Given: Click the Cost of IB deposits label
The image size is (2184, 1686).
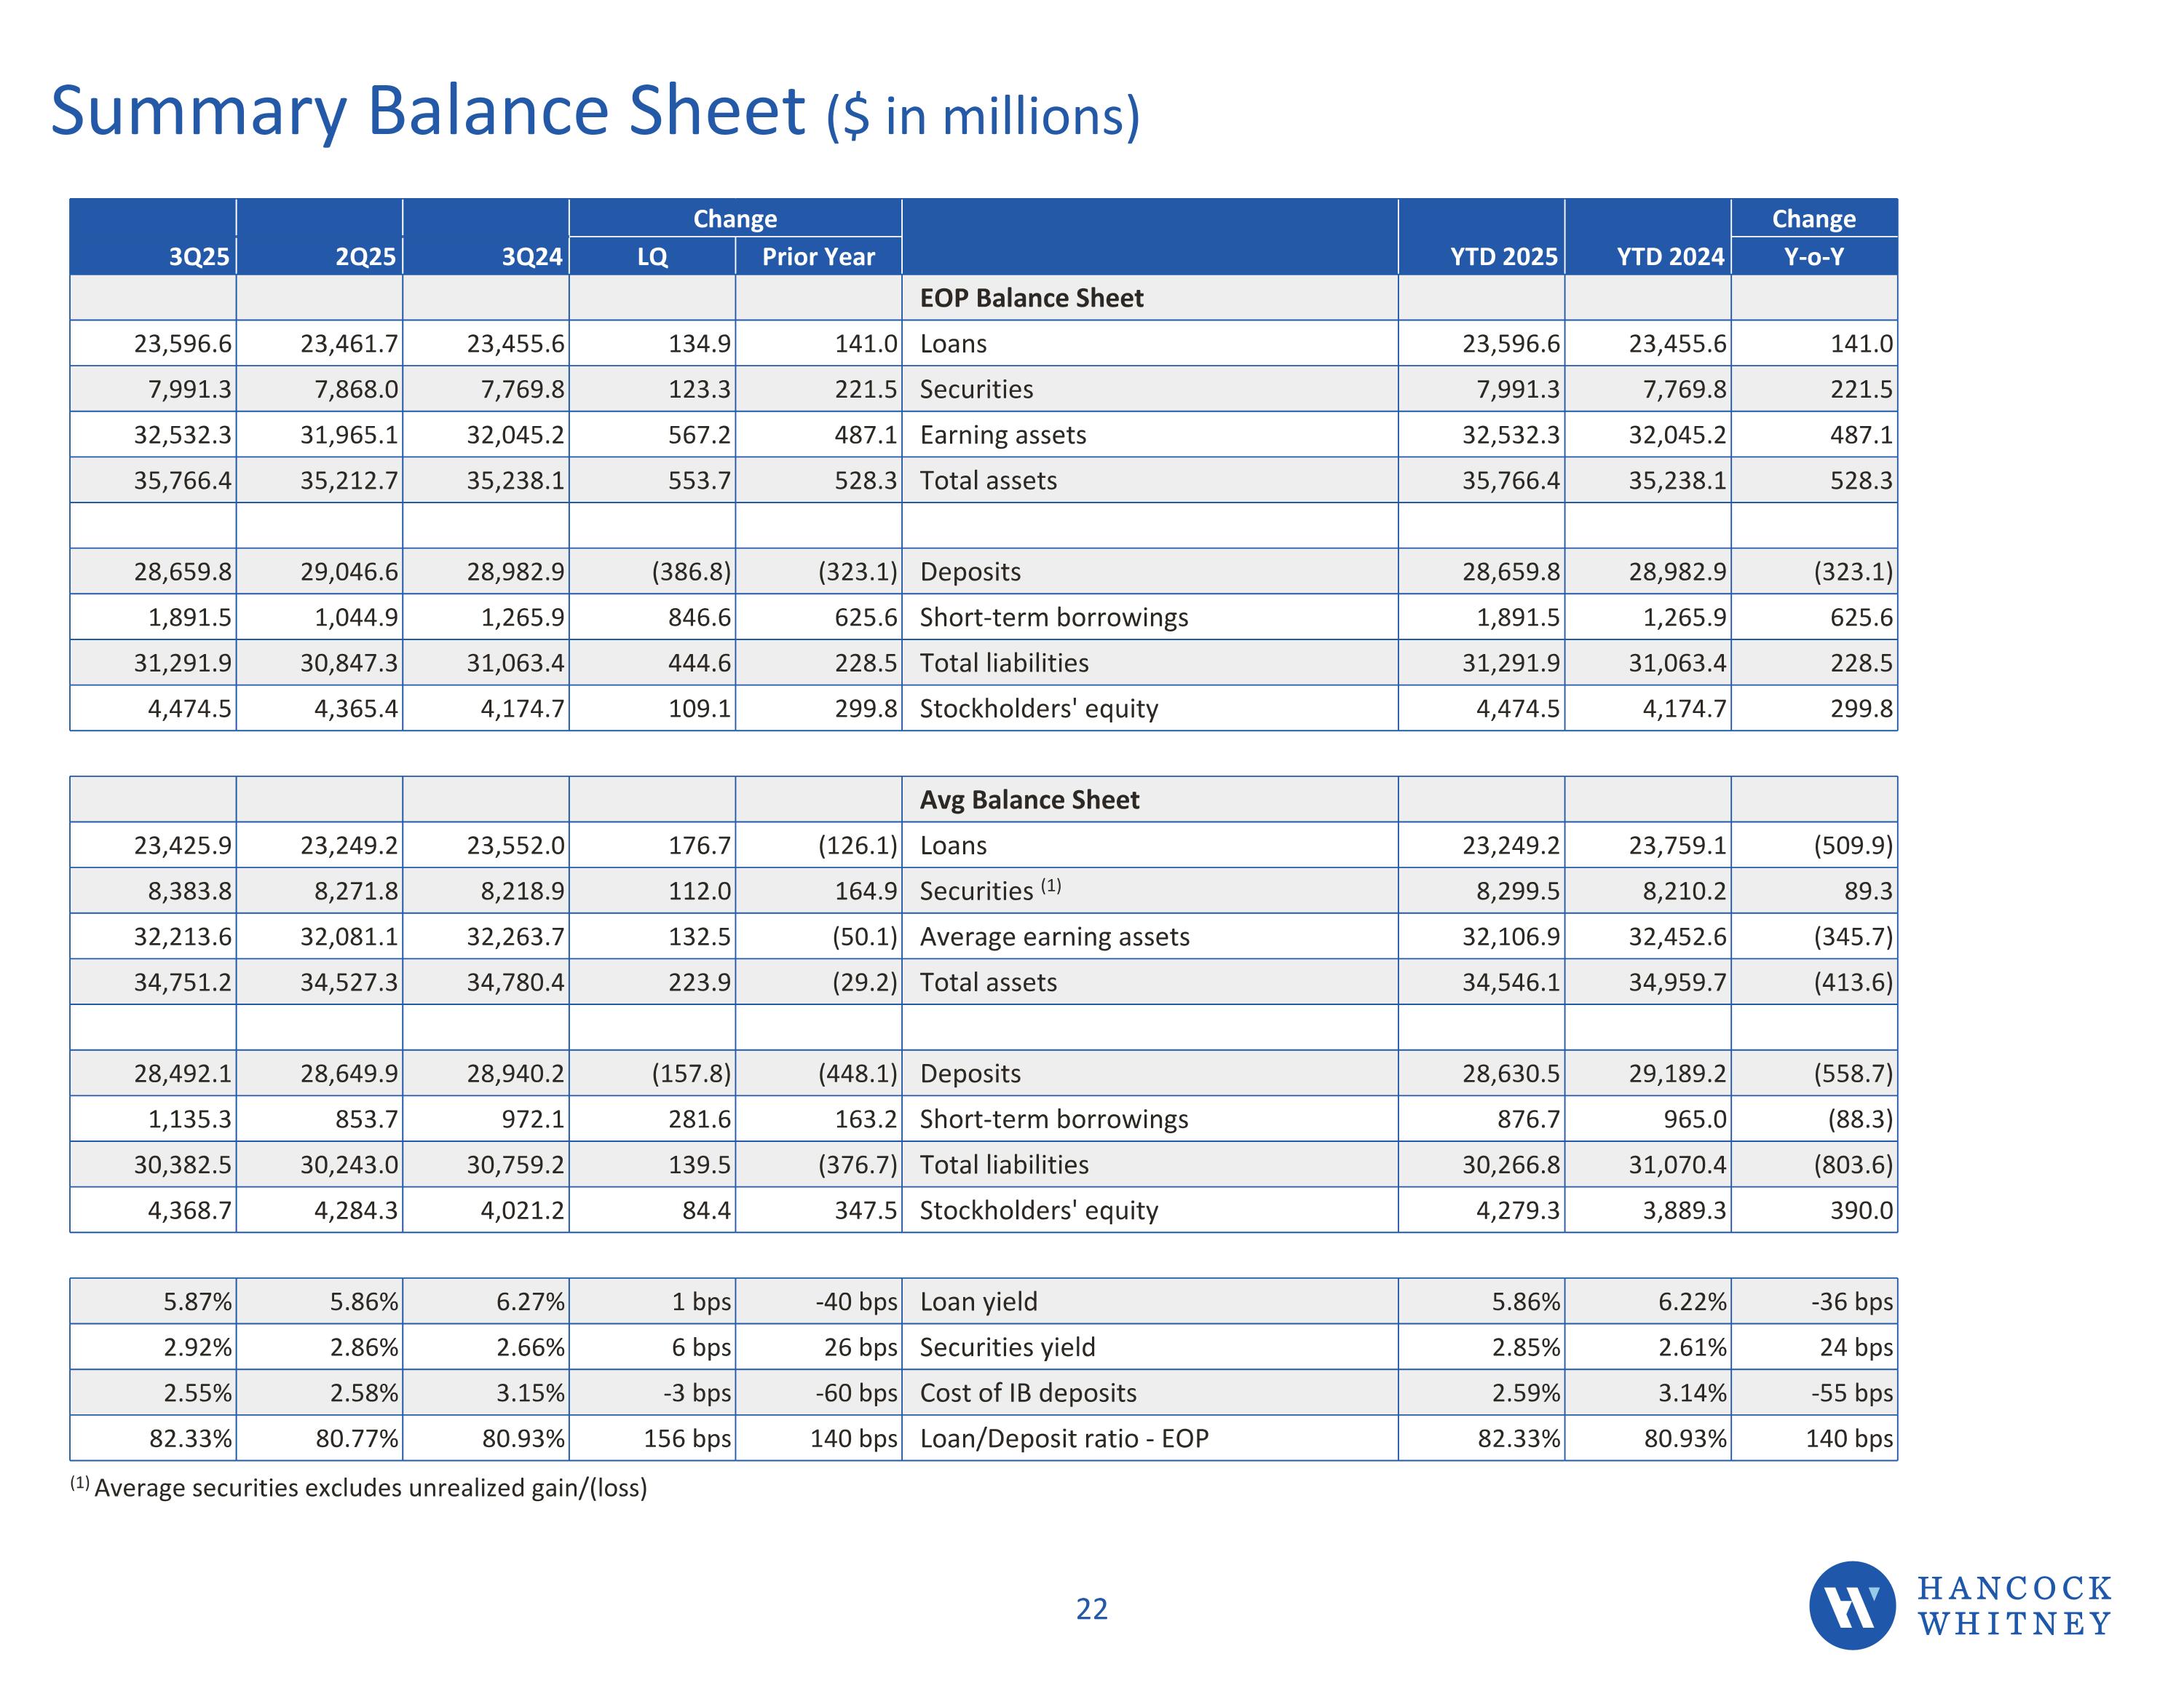Looking at the screenshot, I should (x=1028, y=1392).
